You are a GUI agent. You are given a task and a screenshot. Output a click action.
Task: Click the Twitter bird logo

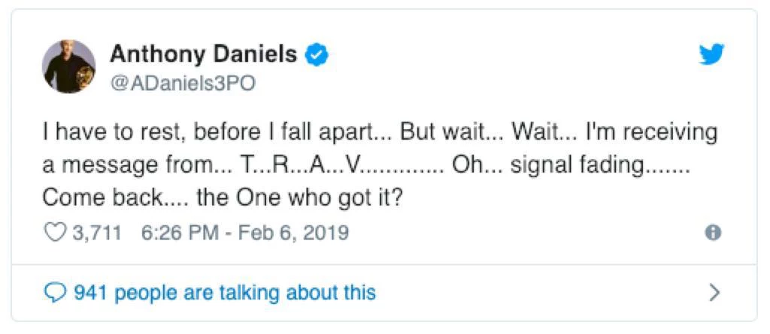711,54
